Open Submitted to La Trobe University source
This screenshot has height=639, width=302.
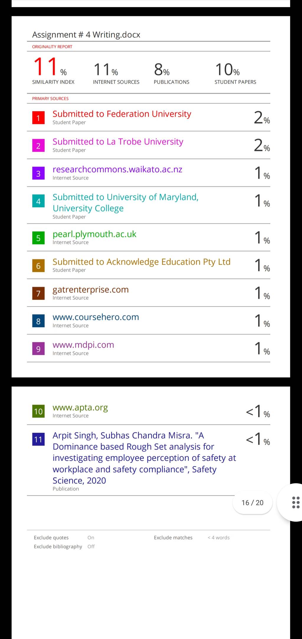pyautogui.click(x=118, y=142)
